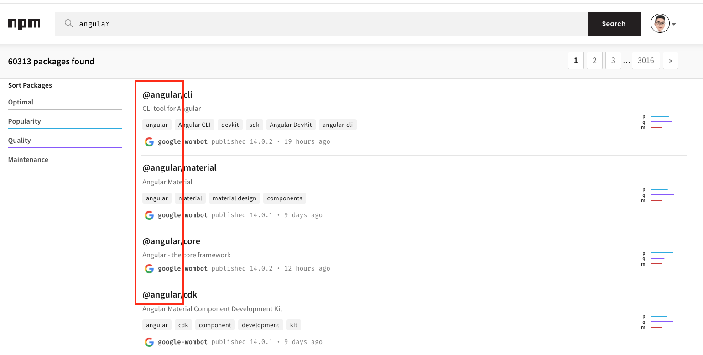Sort packages by Maintenance
Image resolution: width=703 pixels, height=355 pixels.
(x=65, y=160)
